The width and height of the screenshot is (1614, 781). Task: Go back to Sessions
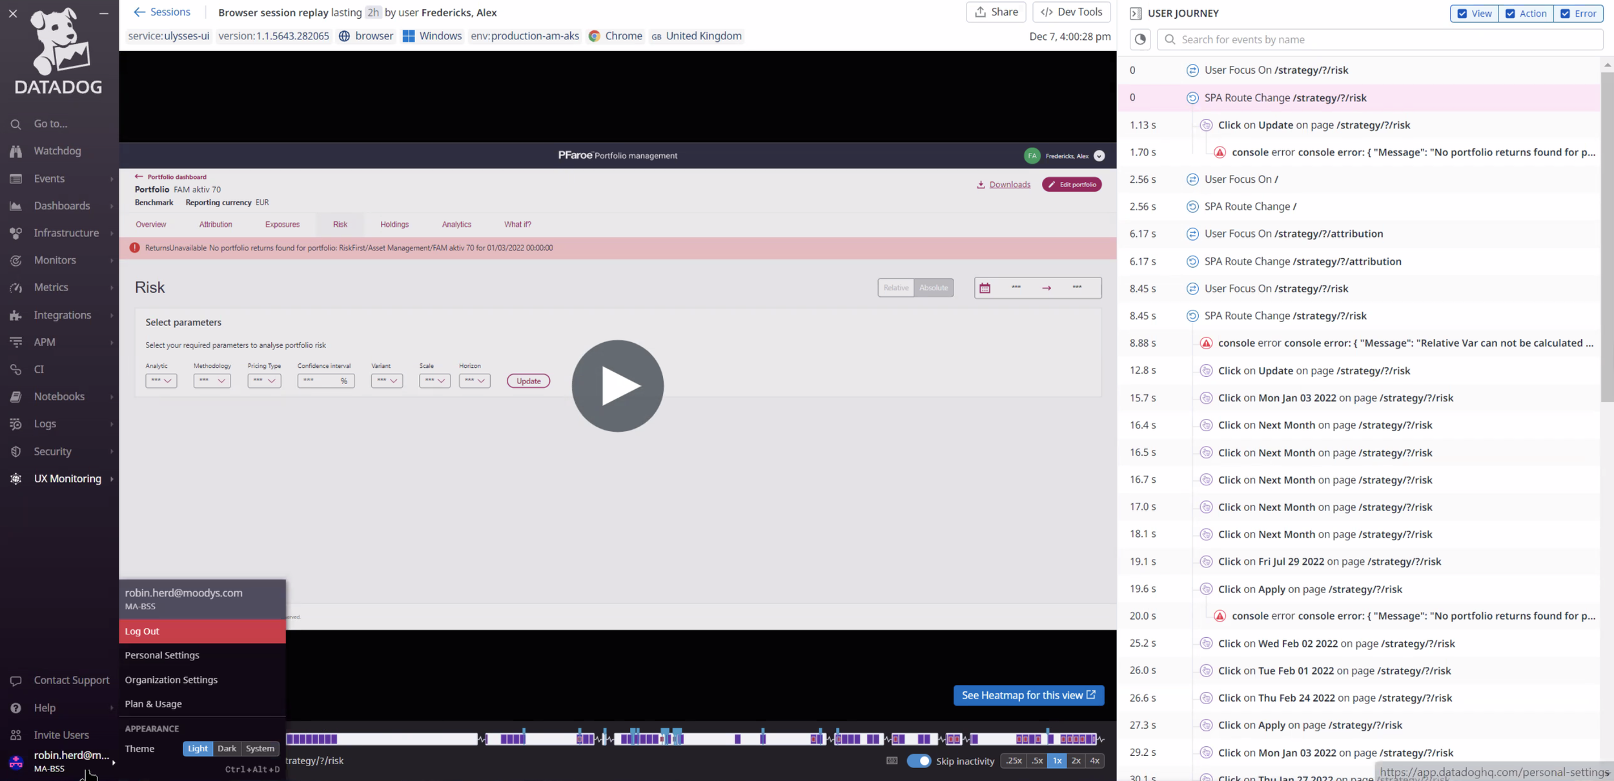point(162,12)
